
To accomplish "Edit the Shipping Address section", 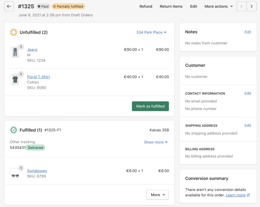I will click(x=248, y=125).
